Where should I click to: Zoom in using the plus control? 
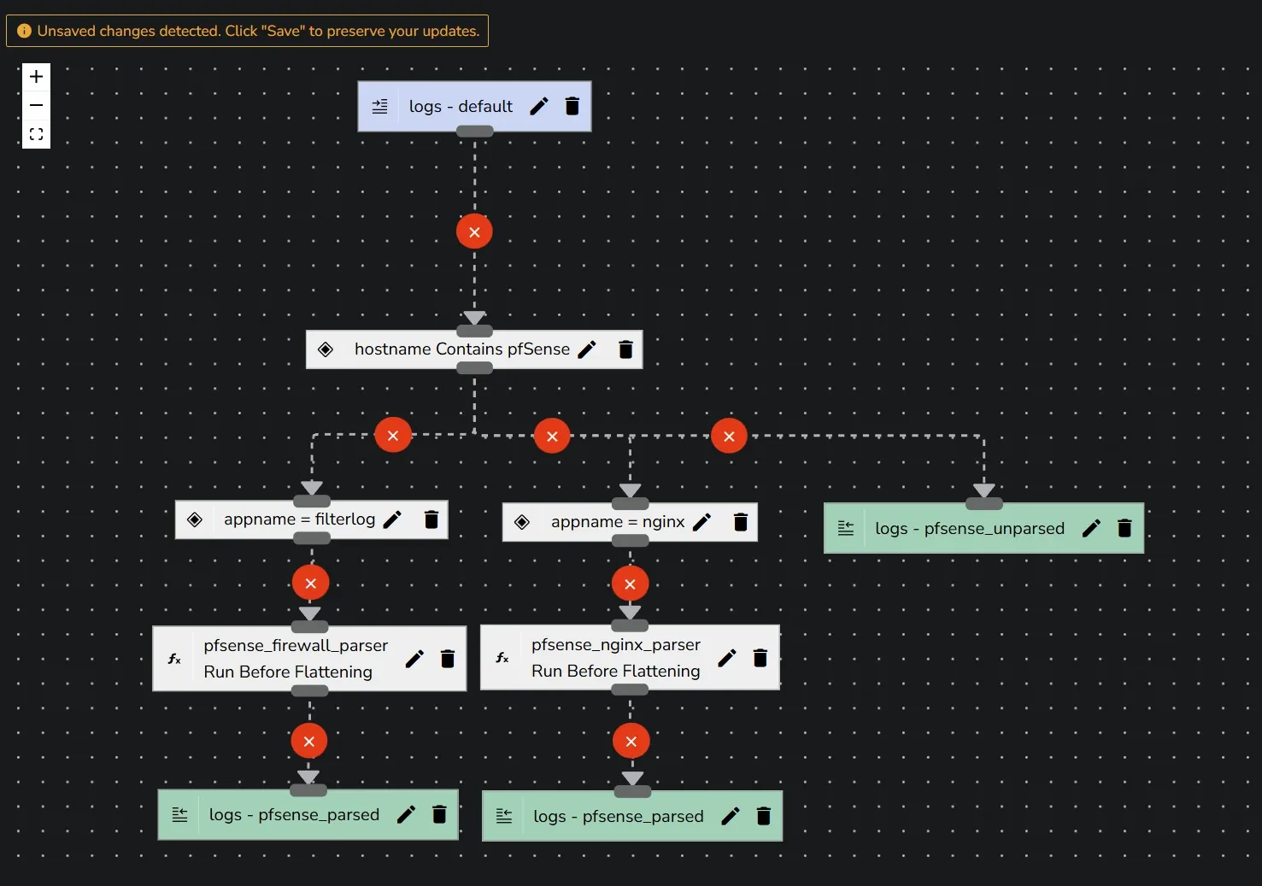(36, 75)
